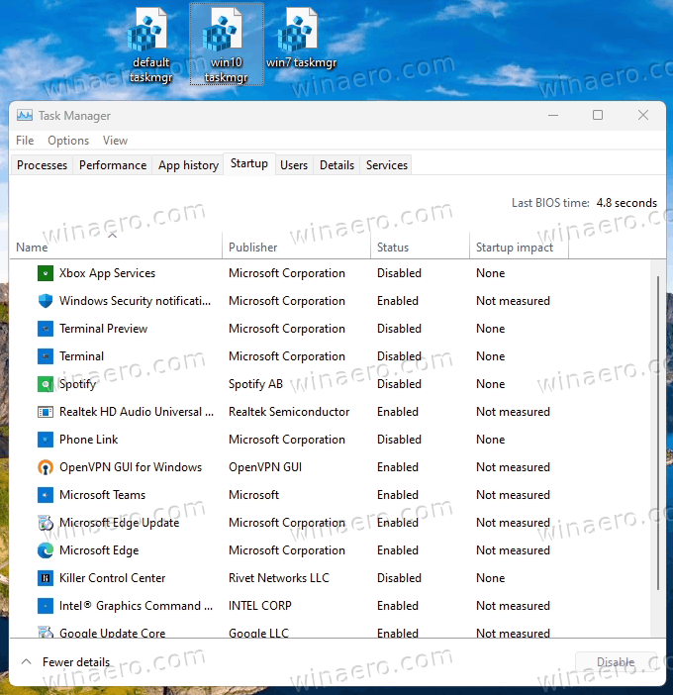The height and width of the screenshot is (695, 673).
Task: Sort by the Status column header
Action: pyautogui.click(x=420, y=245)
